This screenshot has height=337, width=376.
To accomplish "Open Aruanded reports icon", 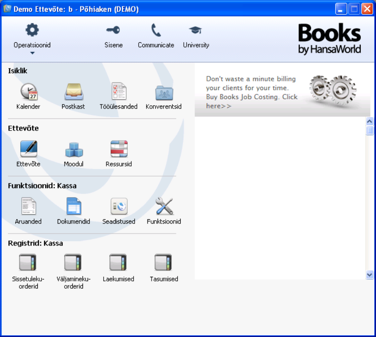I will [29, 206].
